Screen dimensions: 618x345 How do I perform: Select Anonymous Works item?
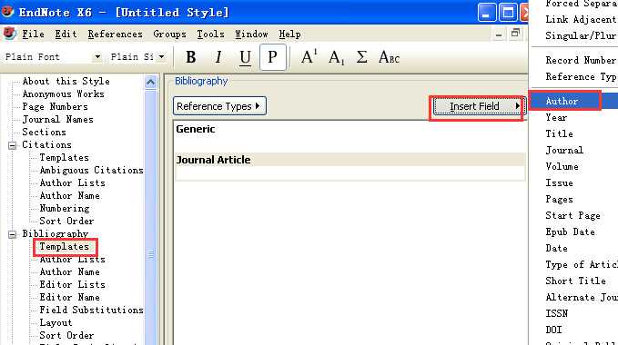tap(63, 94)
